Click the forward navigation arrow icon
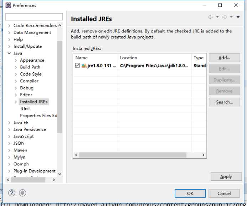Screen dimensions: 247x206 point(224,17)
